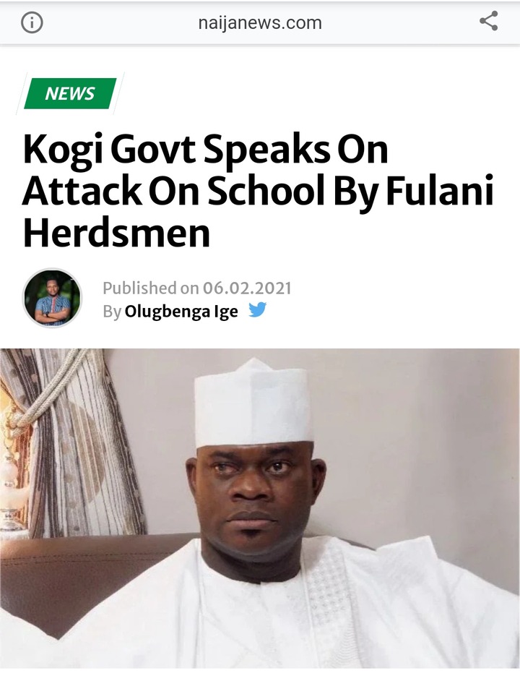Screen dimensions: 520x681
Task: Click the white cap in the featured photo
Action: click(253, 403)
